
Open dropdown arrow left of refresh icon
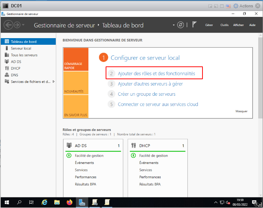coord(174,25)
